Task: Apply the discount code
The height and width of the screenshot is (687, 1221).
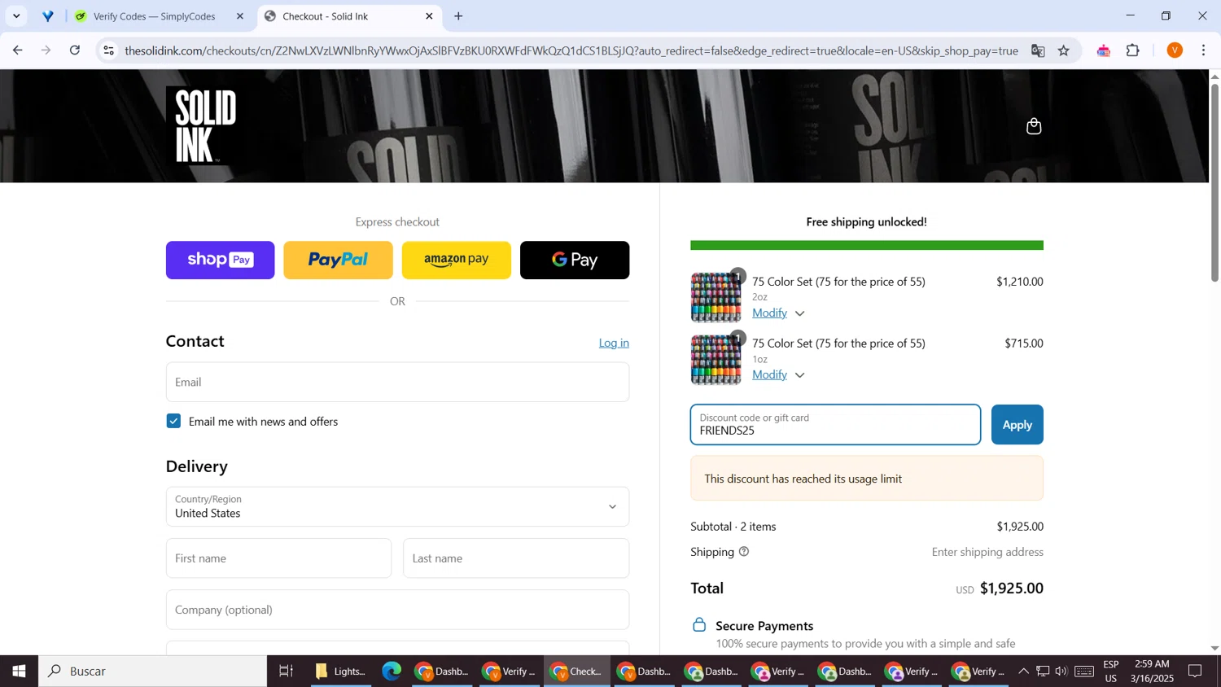Action: (x=1017, y=425)
